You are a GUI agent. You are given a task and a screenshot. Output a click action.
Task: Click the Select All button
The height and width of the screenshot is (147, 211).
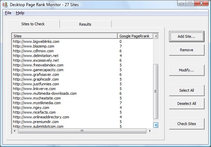[x=187, y=90]
